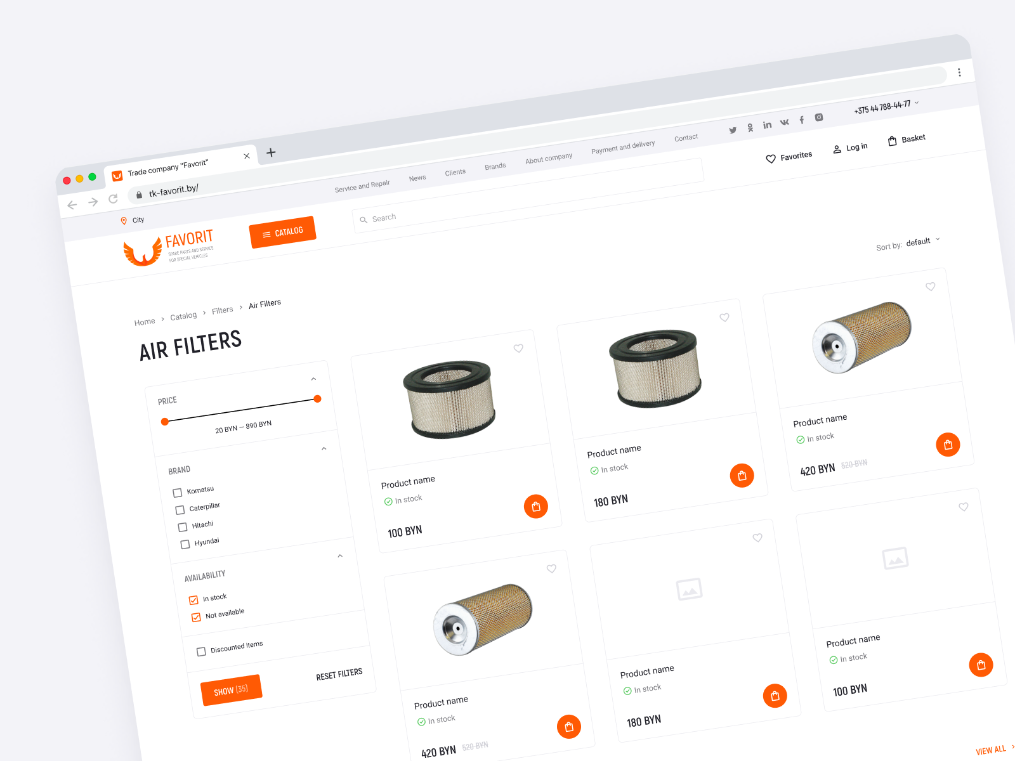This screenshot has height=761, width=1015.
Task: Click the maximum price slider handle
Action: coord(318,399)
